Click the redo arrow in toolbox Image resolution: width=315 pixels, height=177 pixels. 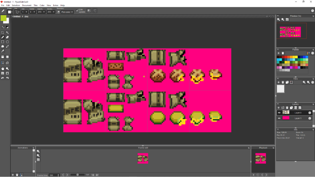8,78
